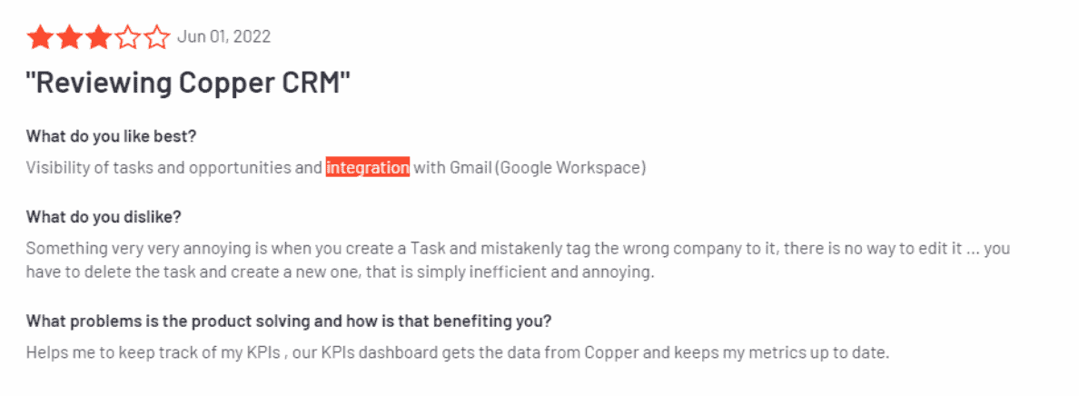Click the third filled rating star

98,37
